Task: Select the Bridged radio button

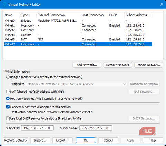Action: click(x=8, y=77)
